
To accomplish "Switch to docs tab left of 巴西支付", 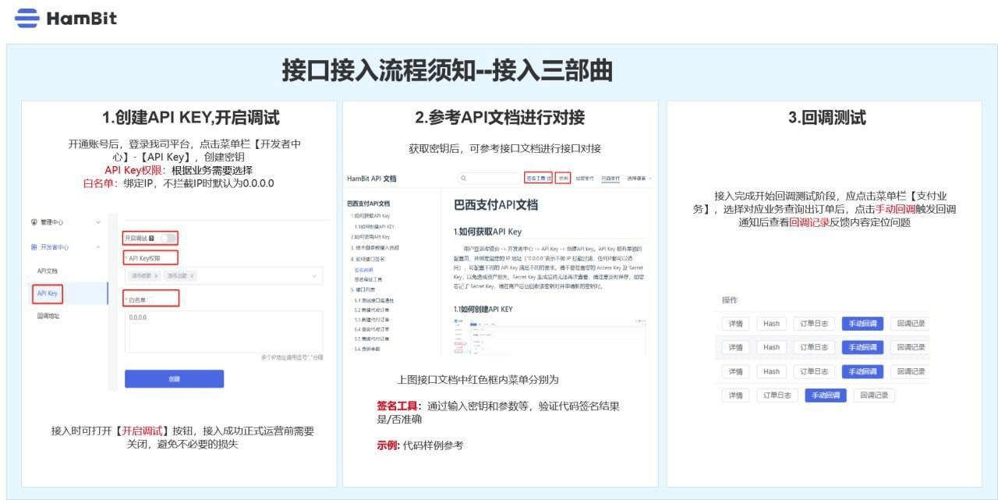I will click(585, 179).
